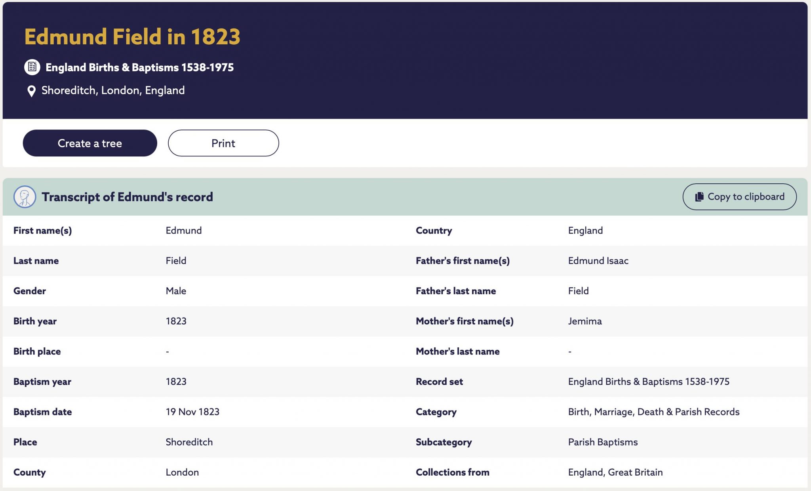Click the transcript portrait icon
This screenshot has width=811, height=491.
click(25, 197)
